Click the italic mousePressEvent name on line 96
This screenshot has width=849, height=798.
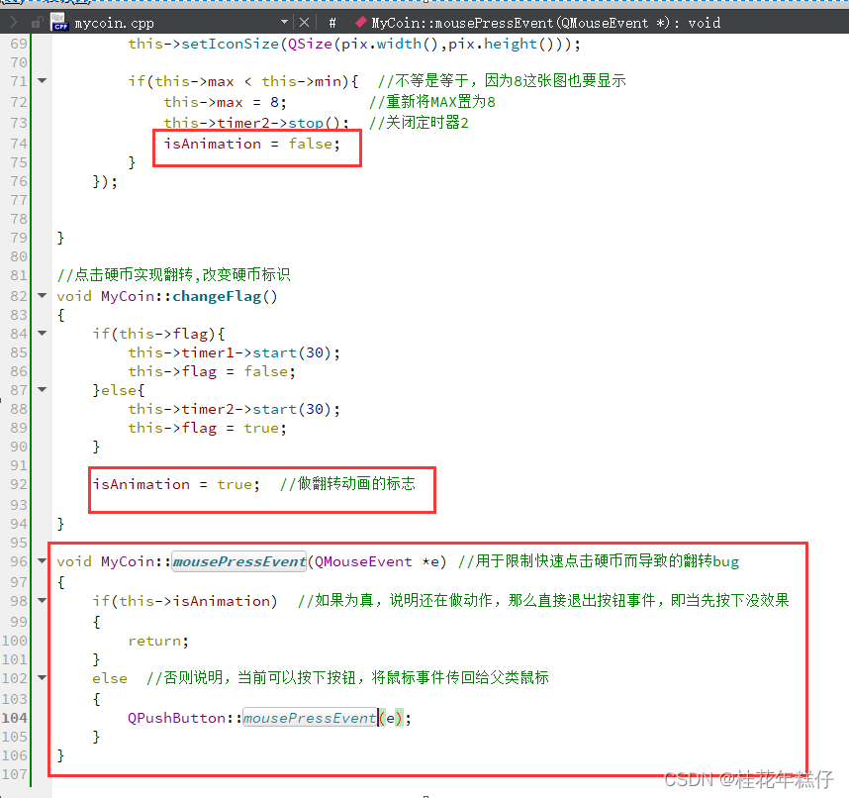coord(239,561)
